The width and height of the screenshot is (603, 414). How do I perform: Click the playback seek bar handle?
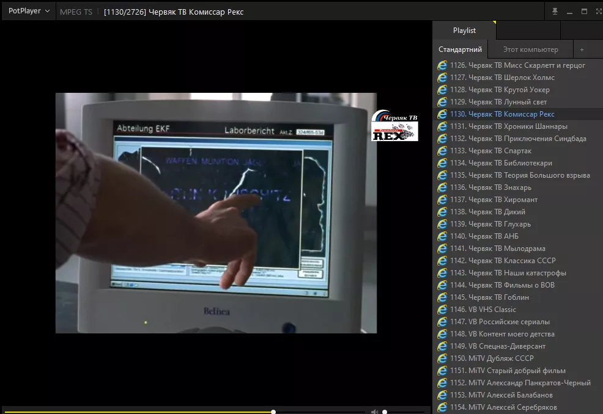tap(273, 412)
